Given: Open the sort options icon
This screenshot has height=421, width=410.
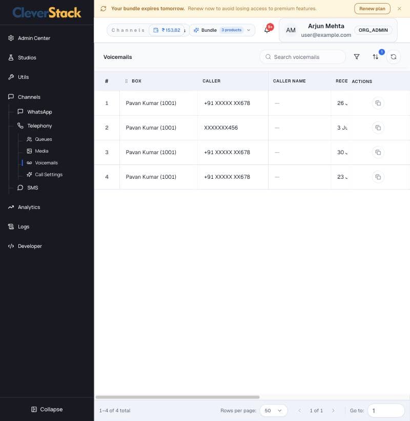Looking at the screenshot, I should pos(375,57).
